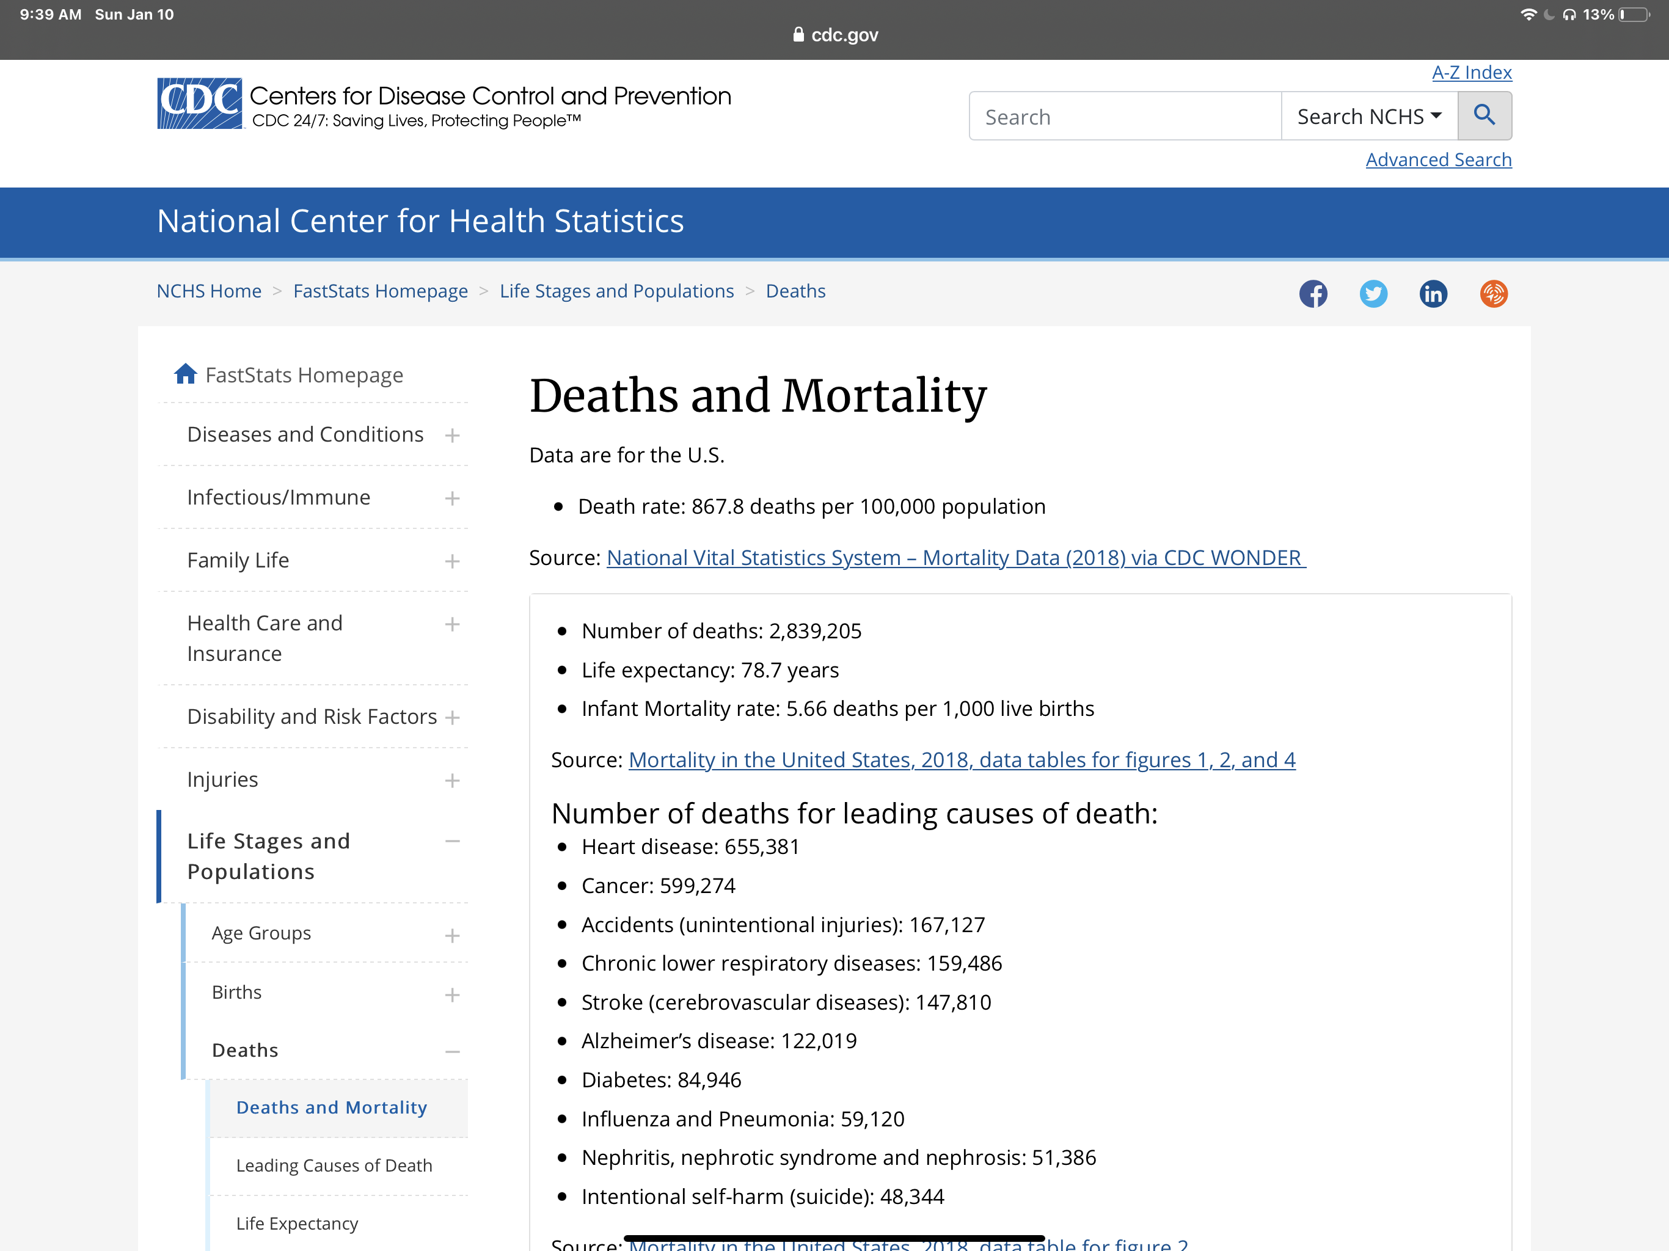
Task: Click National Center for Health Statistics banner title
Action: point(420,221)
